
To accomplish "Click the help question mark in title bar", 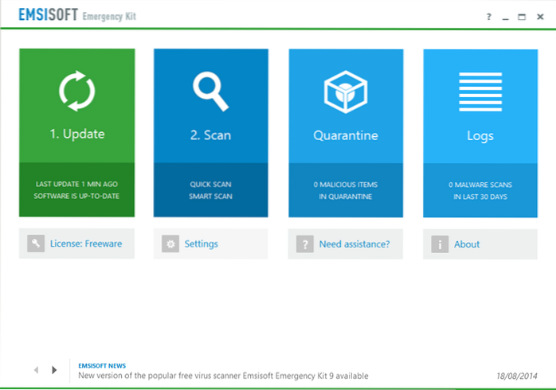I will pyautogui.click(x=487, y=16).
